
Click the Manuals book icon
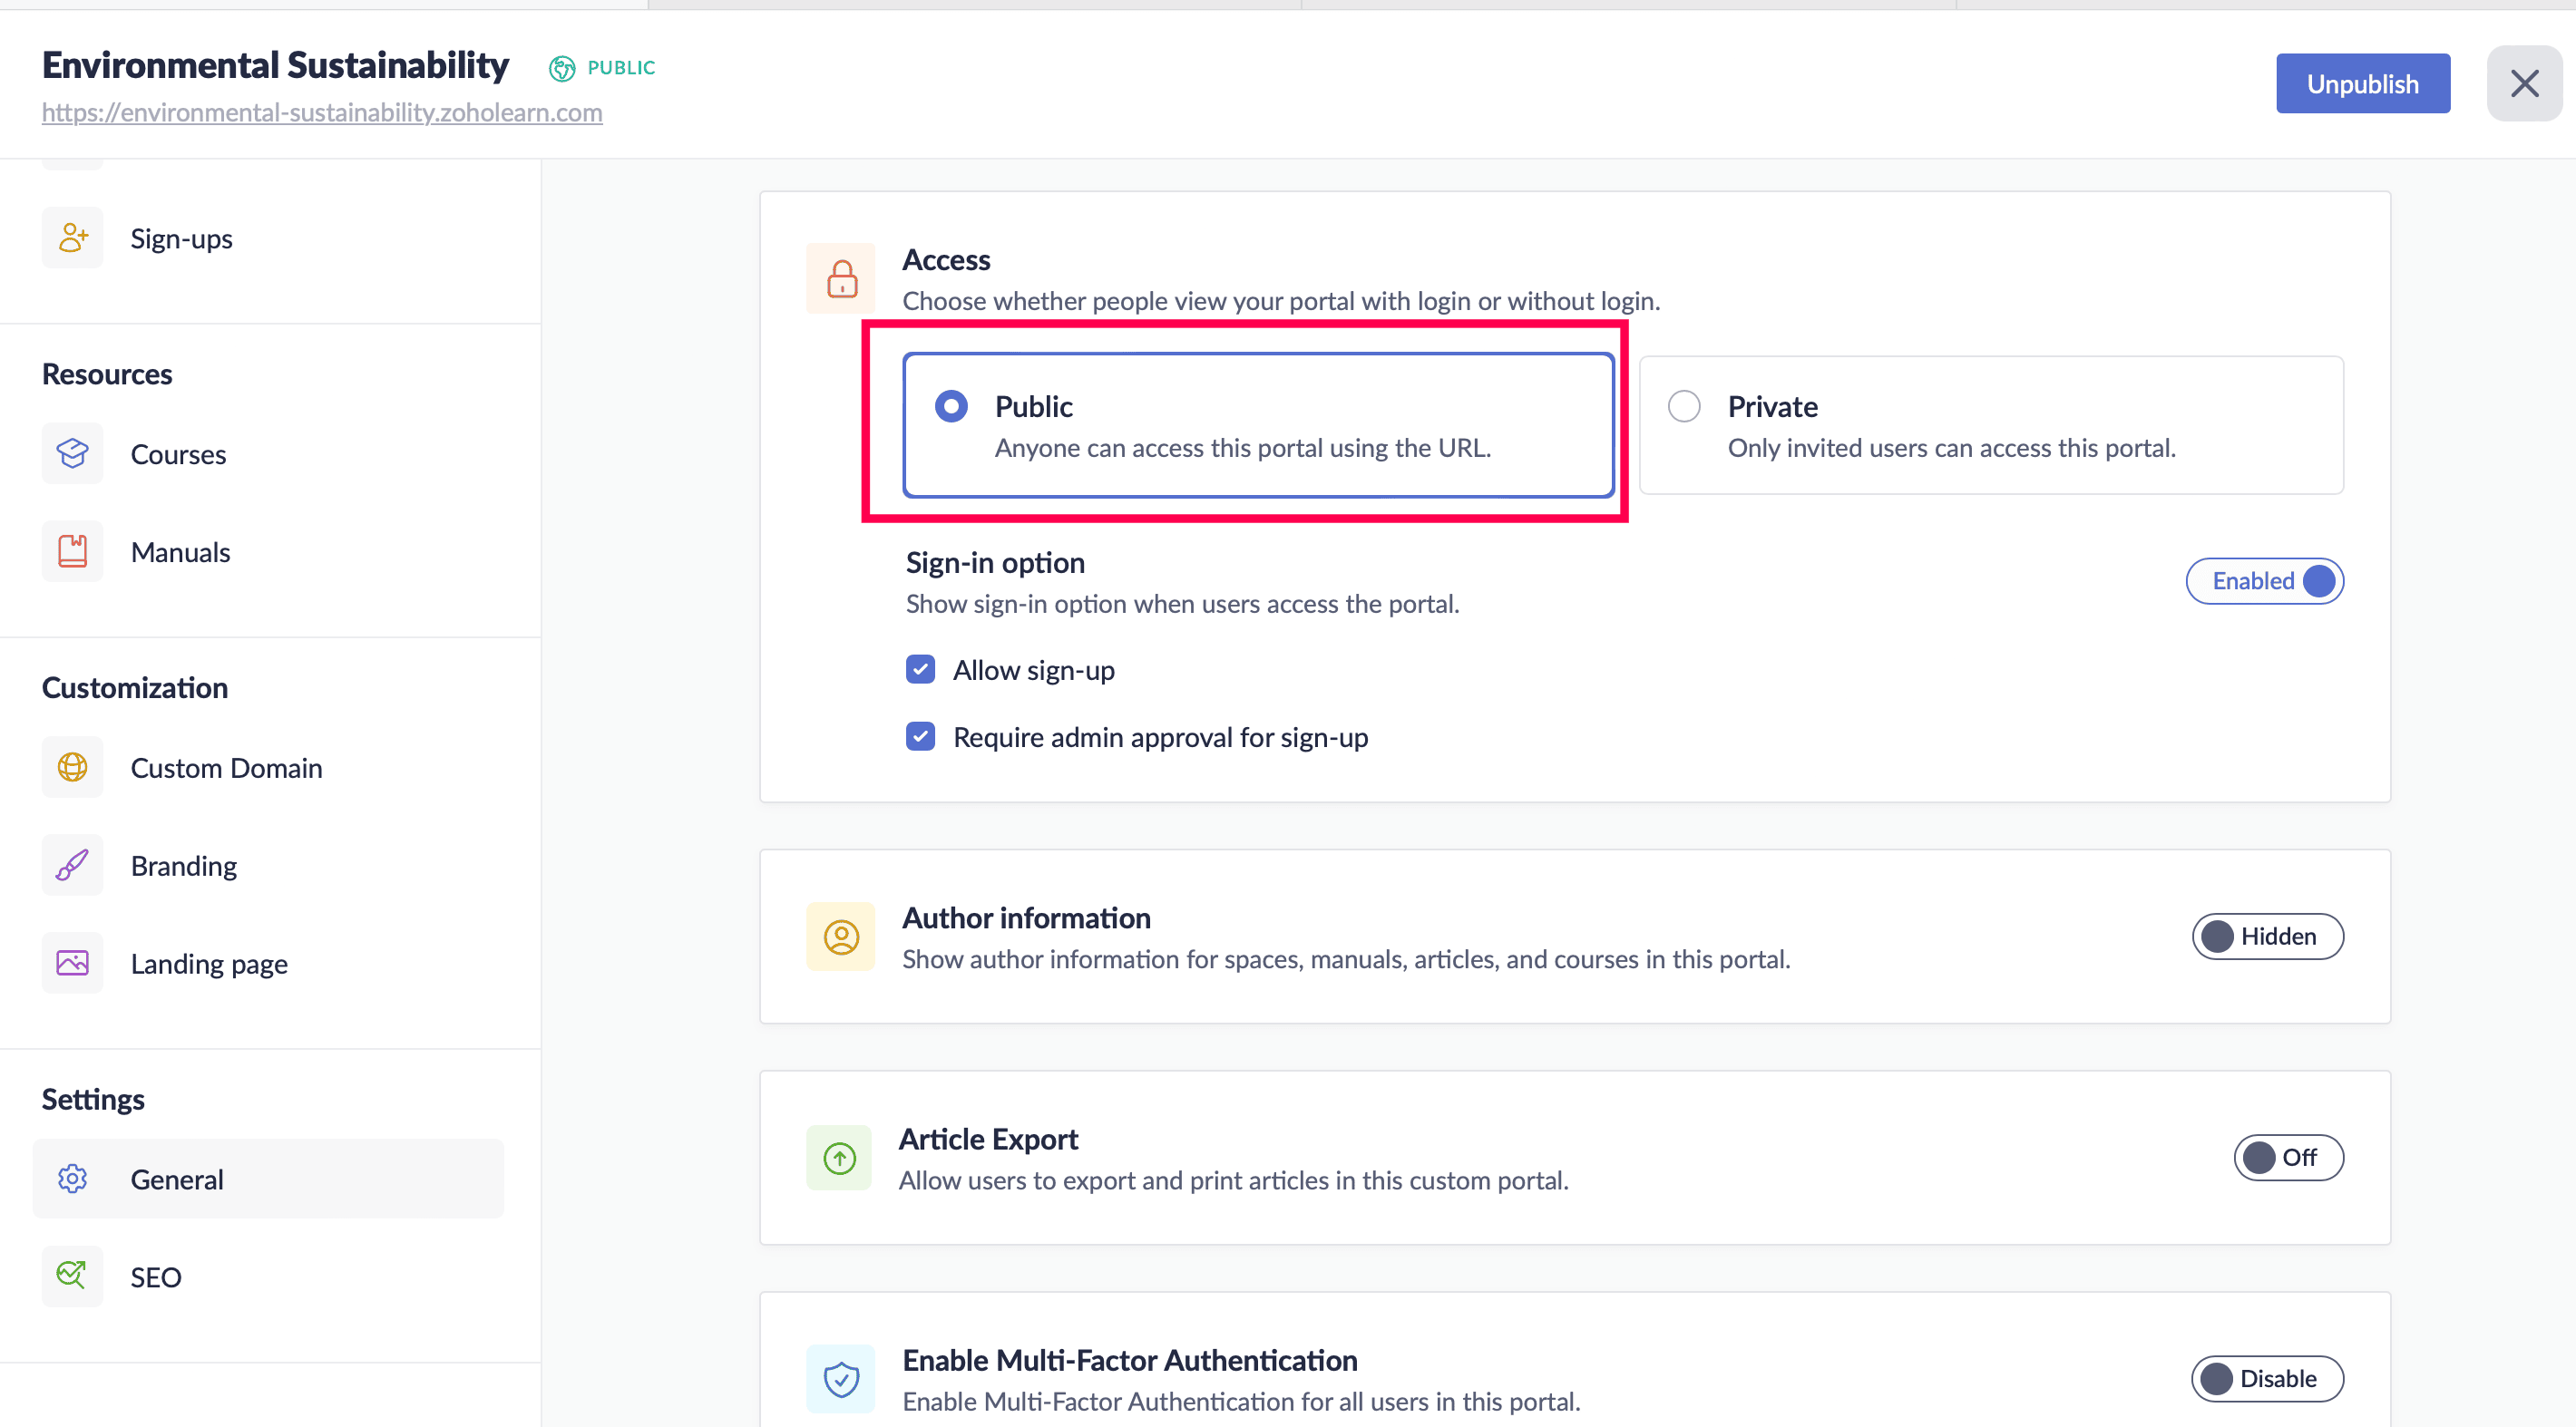(x=72, y=551)
